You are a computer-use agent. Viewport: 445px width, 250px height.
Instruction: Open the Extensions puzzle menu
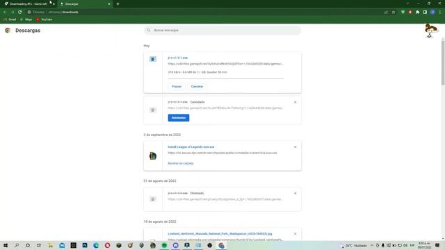point(417,12)
